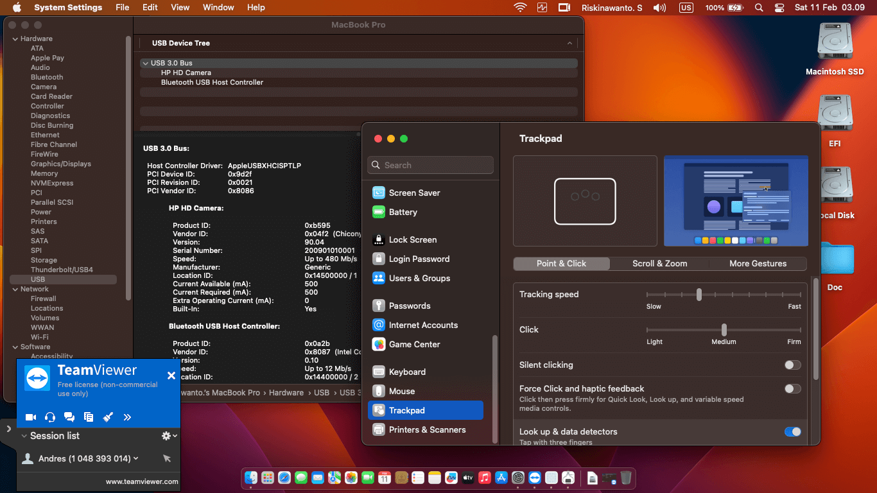
Task: Open Photos from the Dock
Action: [x=351, y=478]
